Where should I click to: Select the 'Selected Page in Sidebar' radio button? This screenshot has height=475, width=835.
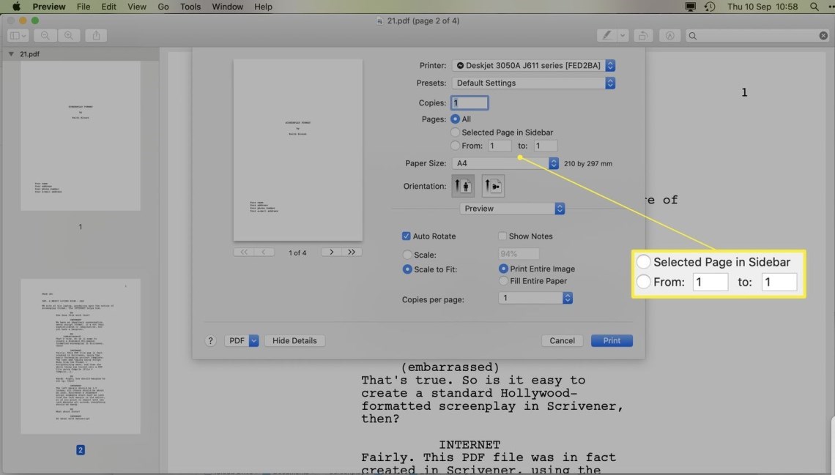(456, 132)
